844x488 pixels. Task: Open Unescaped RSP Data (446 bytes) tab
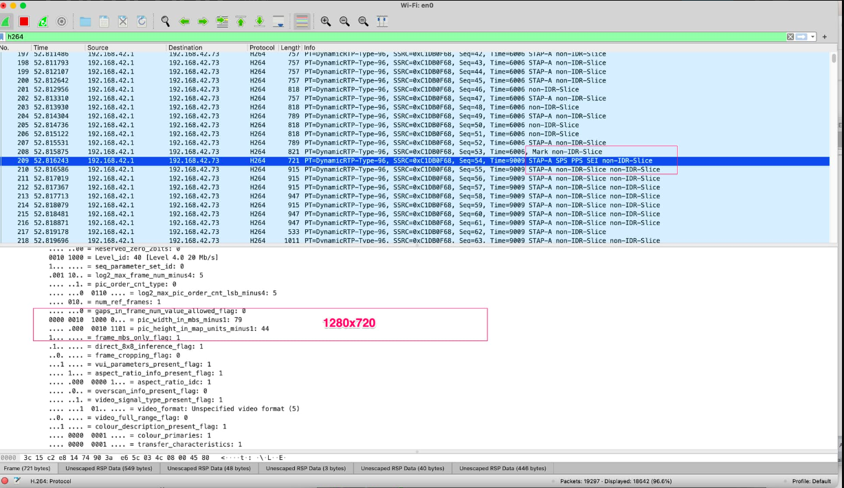pos(503,468)
